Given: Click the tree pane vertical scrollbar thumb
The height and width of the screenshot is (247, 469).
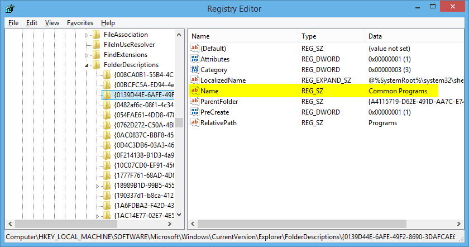Looking at the screenshot, I should pyautogui.click(x=179, y=122).
